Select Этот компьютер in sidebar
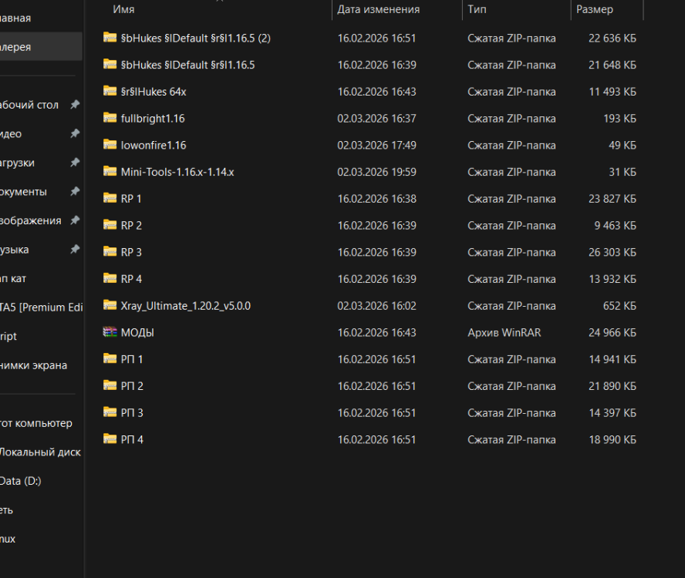685x578 pixels. point(36,423)
